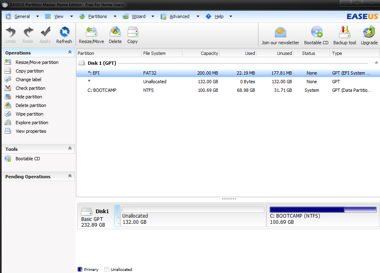Sort by File System column header
Image resolution: width=380 pixels, height=273 pixels.
pyautogui.click(x=162, y=53)
